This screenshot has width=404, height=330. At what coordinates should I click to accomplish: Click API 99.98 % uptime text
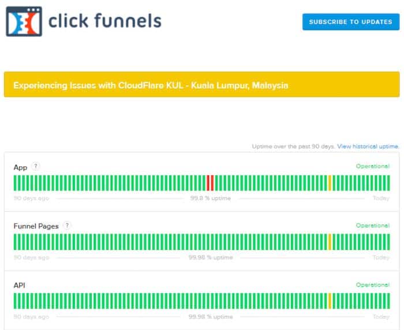(x=211, y=317)
